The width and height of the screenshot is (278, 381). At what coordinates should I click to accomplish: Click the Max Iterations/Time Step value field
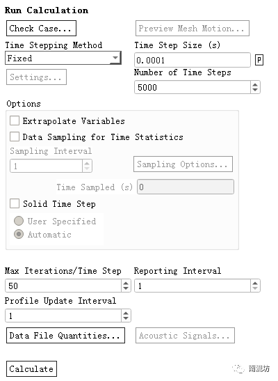click(x=63, y=286)
